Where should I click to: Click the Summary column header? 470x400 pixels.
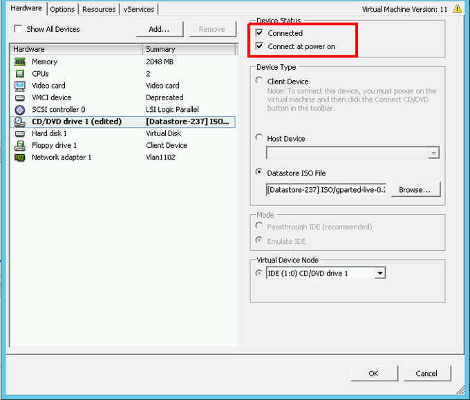point(189,49)
